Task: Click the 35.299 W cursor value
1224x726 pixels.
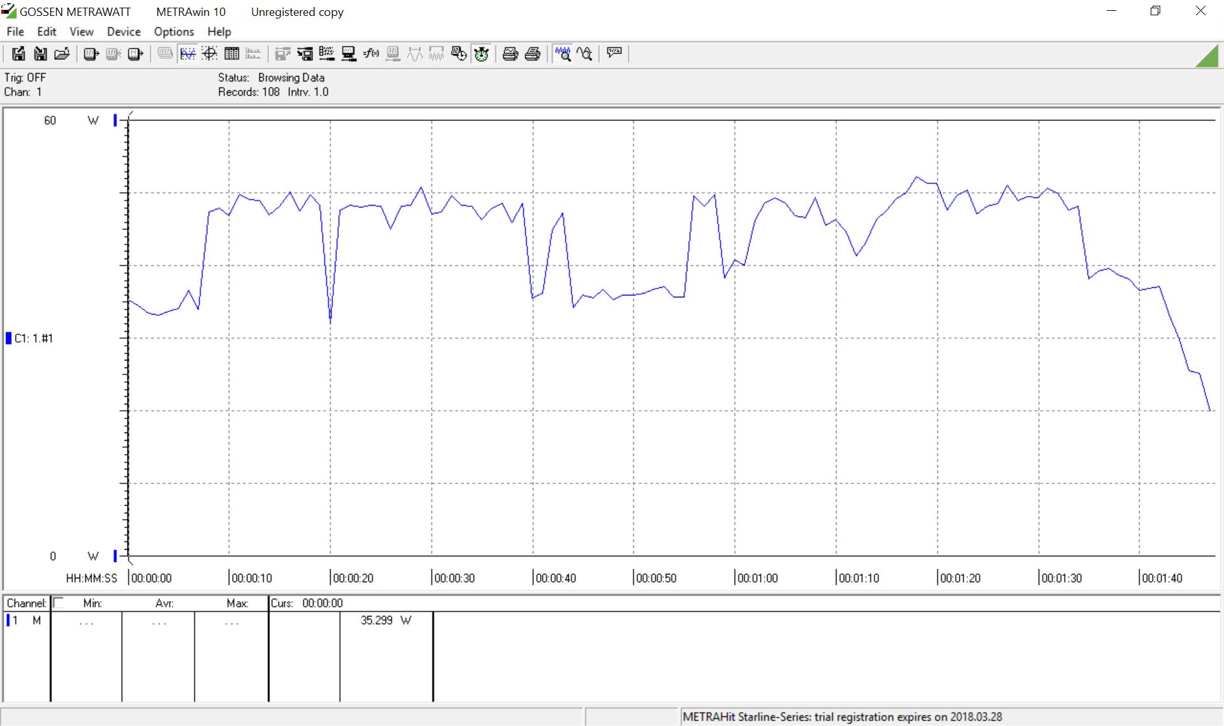Action: (x=386, y=620)
